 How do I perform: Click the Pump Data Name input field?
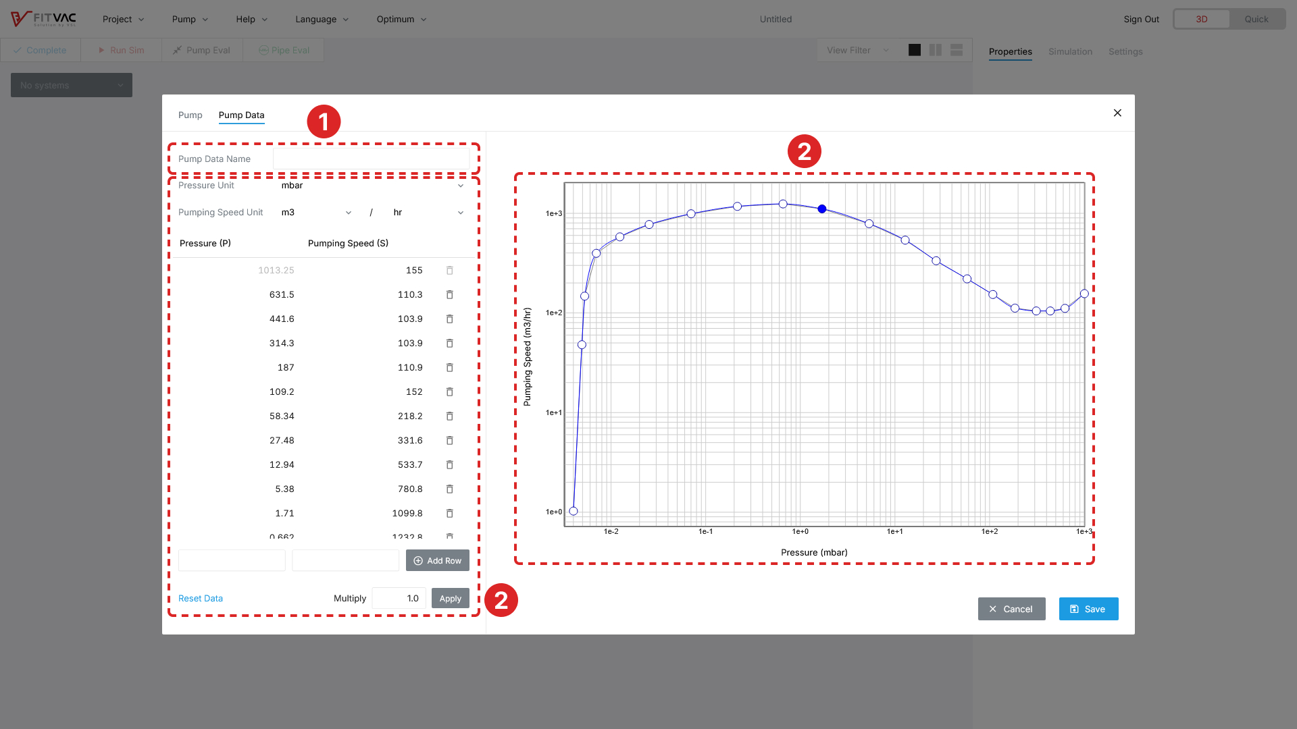[x=371, y=159]
